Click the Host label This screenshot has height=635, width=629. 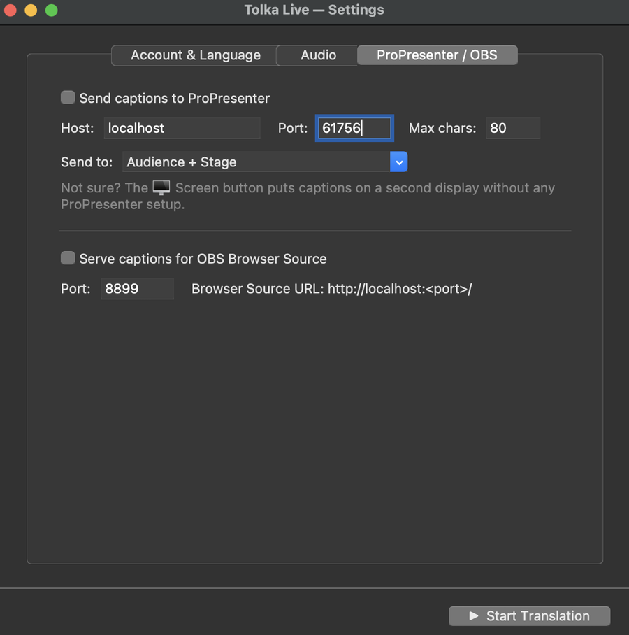(78, 128)
